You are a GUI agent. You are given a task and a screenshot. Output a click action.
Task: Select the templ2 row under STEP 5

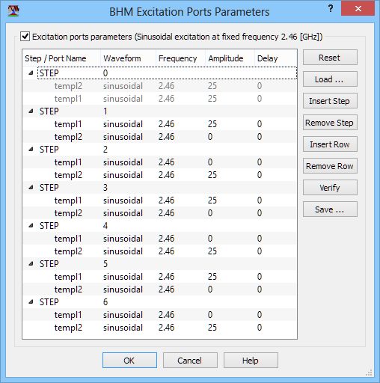159,289
